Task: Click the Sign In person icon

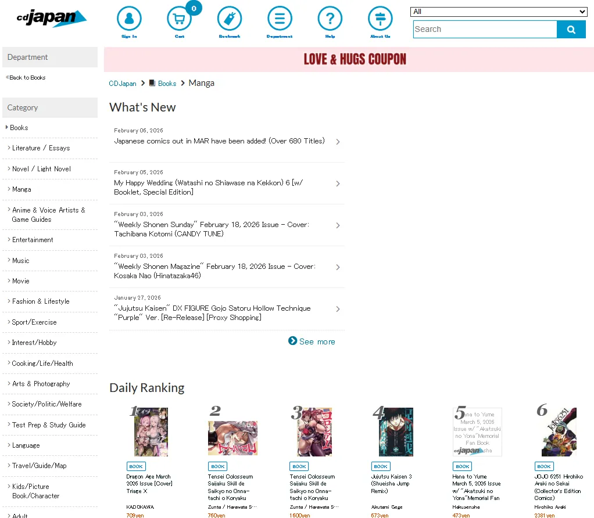Action: [129, 19]
